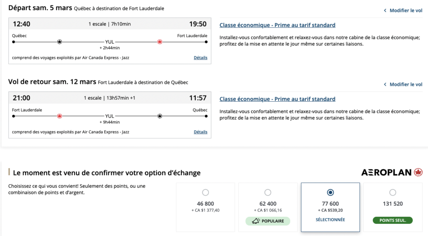
Task: Click the Points seul. green badge
Action: [x=392, y=220]
